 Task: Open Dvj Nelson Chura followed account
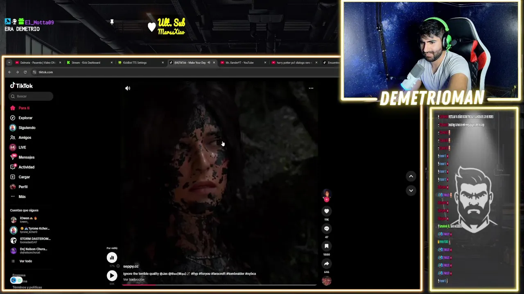[29, 250]
